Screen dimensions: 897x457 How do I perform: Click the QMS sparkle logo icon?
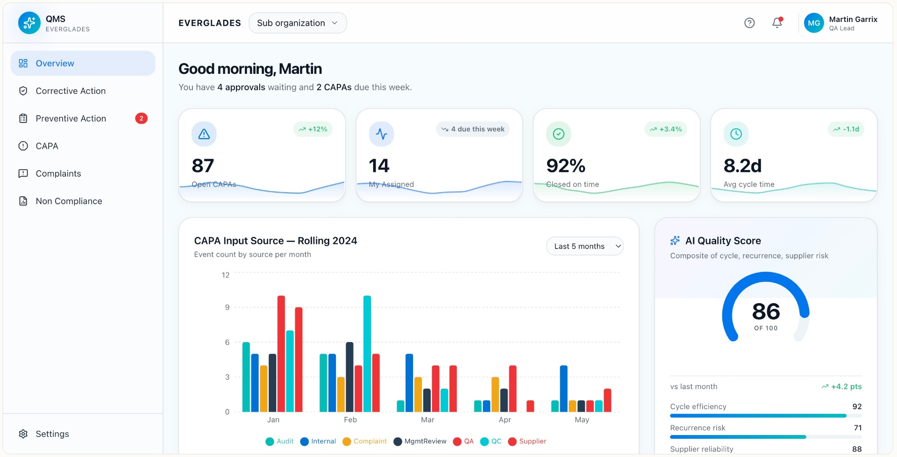pyautogui.click(x=29, y=23)
